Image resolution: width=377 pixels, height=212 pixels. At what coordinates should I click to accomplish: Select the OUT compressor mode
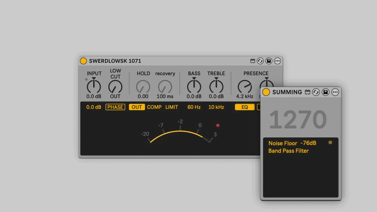click(x=137, y=107)
